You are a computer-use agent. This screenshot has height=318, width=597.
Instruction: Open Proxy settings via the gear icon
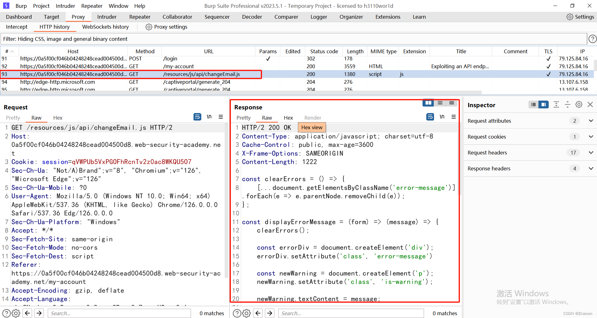pos(149,27)
